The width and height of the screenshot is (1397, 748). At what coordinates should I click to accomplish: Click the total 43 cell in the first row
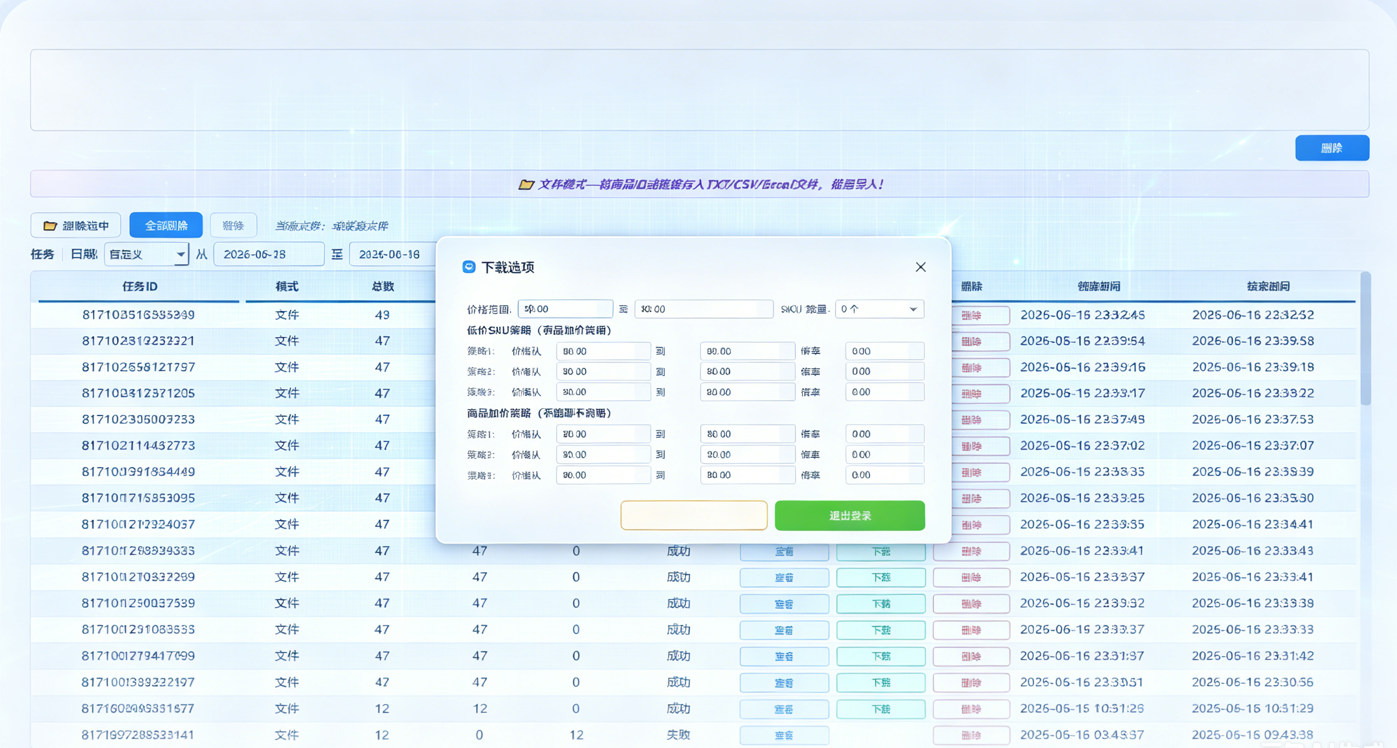click(382, 315)
